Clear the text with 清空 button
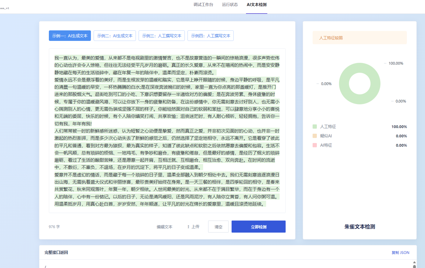The height and width of the screenshot is (268, 425). (218, 227)
